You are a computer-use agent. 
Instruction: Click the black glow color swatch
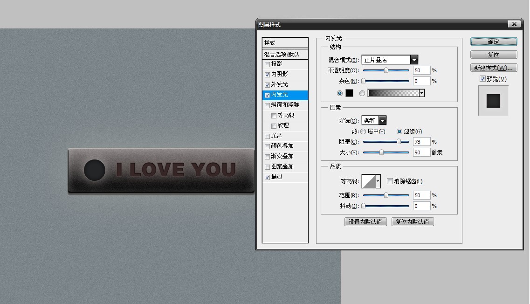[349, 93]
